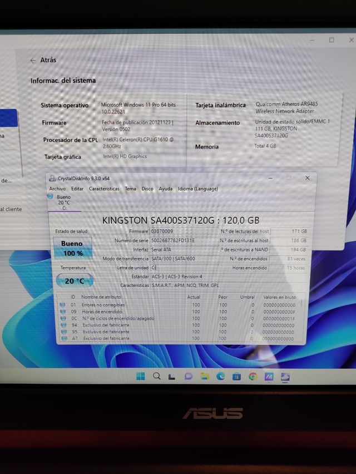356x474 pixels.
Task: Click the Interfaz field Serial ATA
Action: [184, 249]
